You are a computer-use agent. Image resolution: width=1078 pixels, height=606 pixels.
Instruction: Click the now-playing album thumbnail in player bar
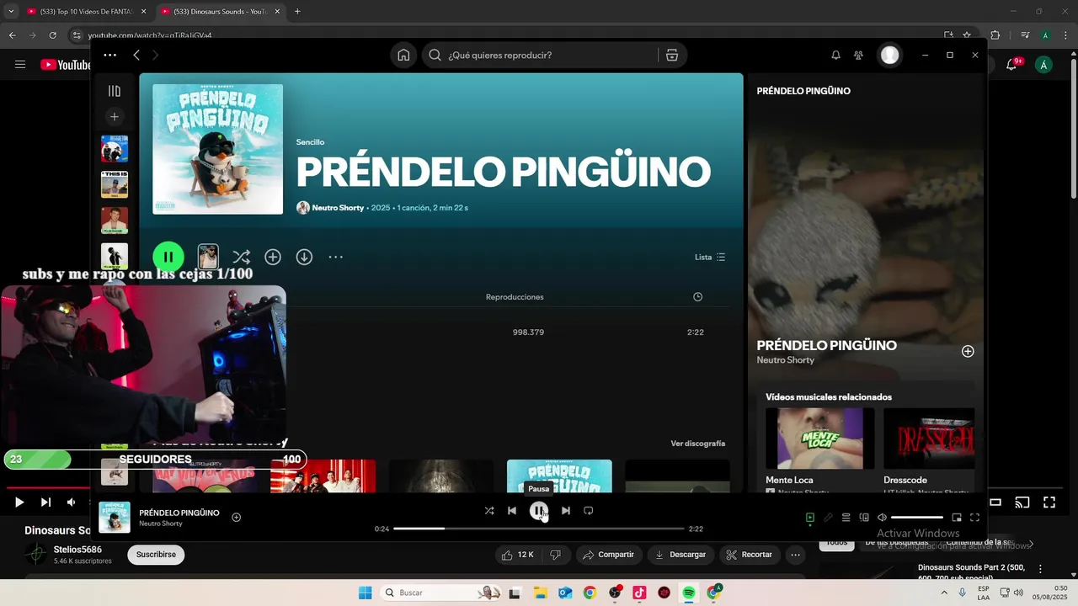point(115,518)
